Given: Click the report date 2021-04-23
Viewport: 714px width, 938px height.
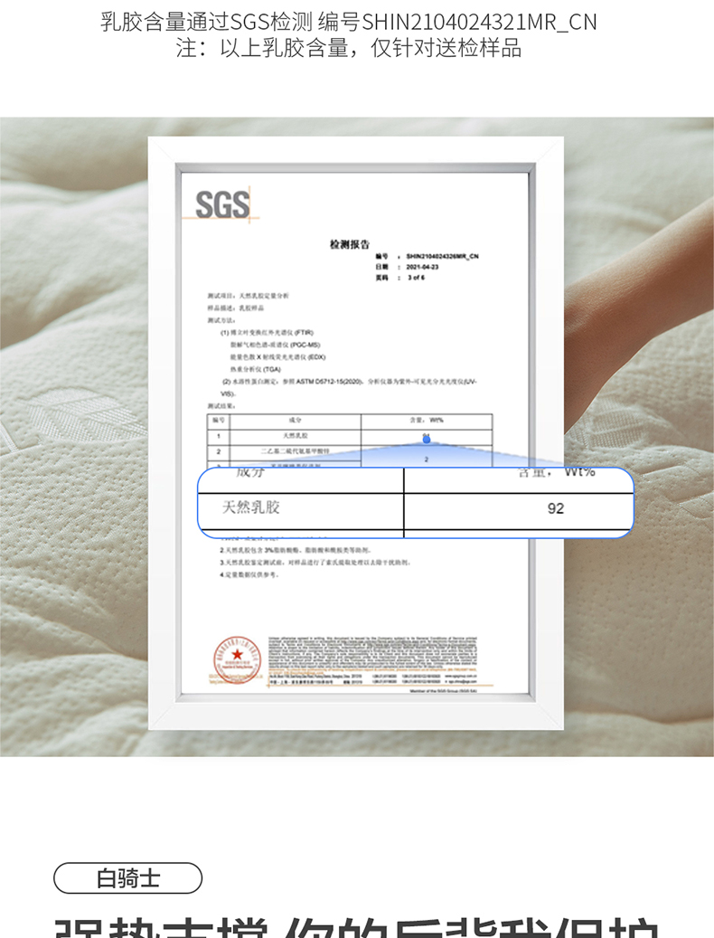Looking at the screenshot, I should tap(422, 268).
